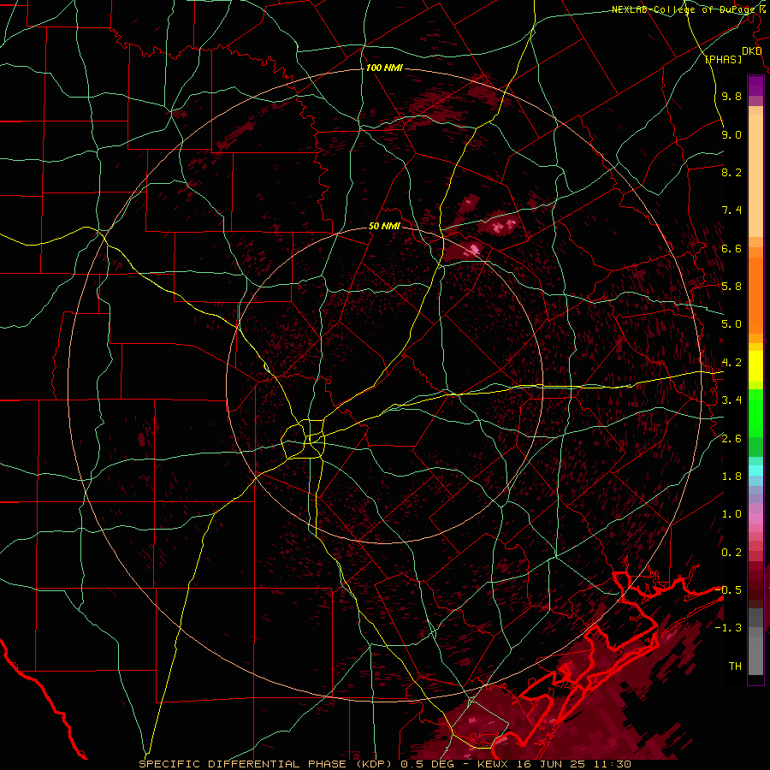Click the 5.0 legend value
Viewport: 770px width, 770px height.
pos(731,324)
